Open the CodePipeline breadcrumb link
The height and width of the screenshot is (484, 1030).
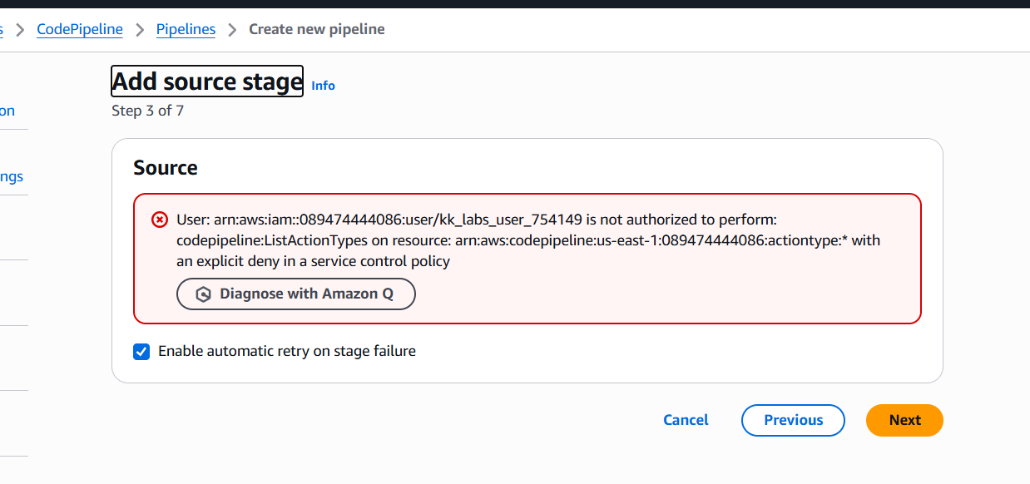[x=80, y=30]
